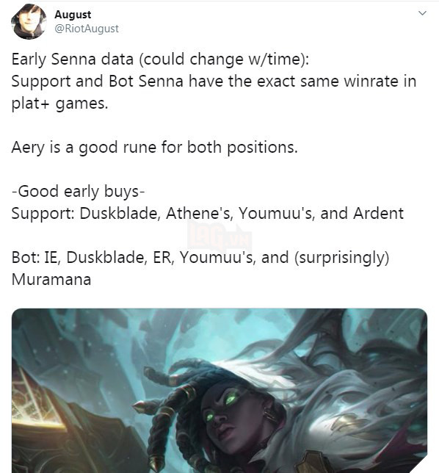Screen dimensions: 439x473
Task: Visit the @RiotAugust handle link
Action: (x=87, y=29)
